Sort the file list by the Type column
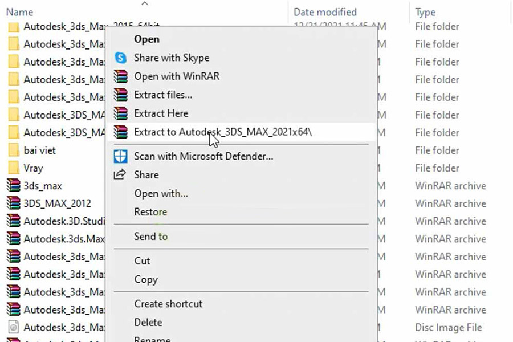The height and width of the screenshot is (342, 513). coord(425,12)
